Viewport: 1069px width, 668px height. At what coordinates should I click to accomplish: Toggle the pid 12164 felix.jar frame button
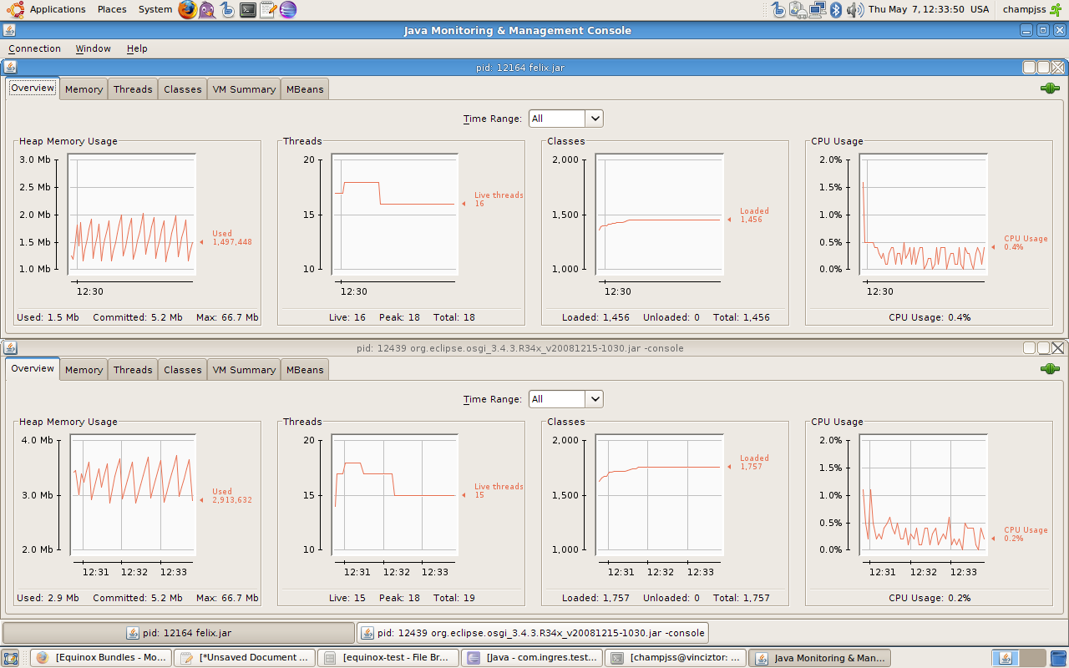[180, 633]
